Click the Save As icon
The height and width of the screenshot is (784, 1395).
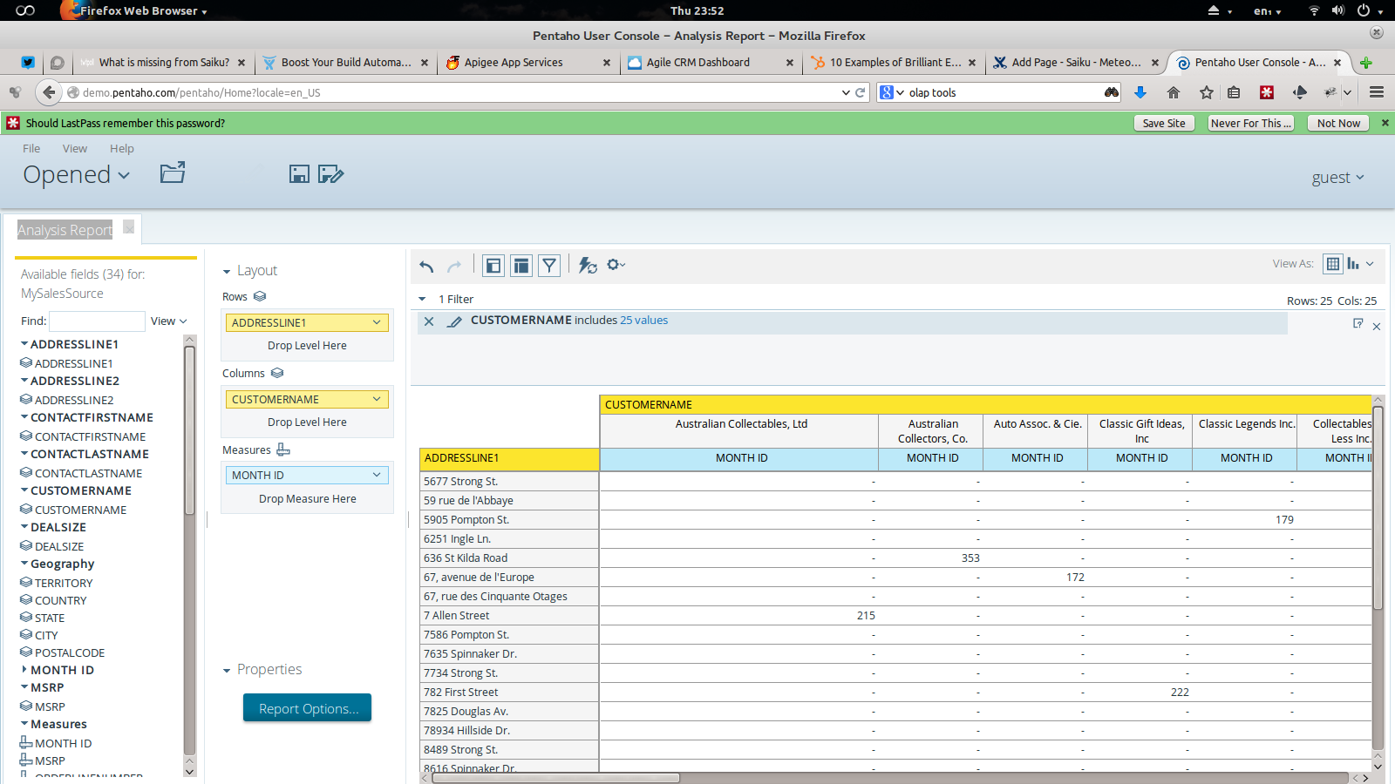[x=330, y=174]
